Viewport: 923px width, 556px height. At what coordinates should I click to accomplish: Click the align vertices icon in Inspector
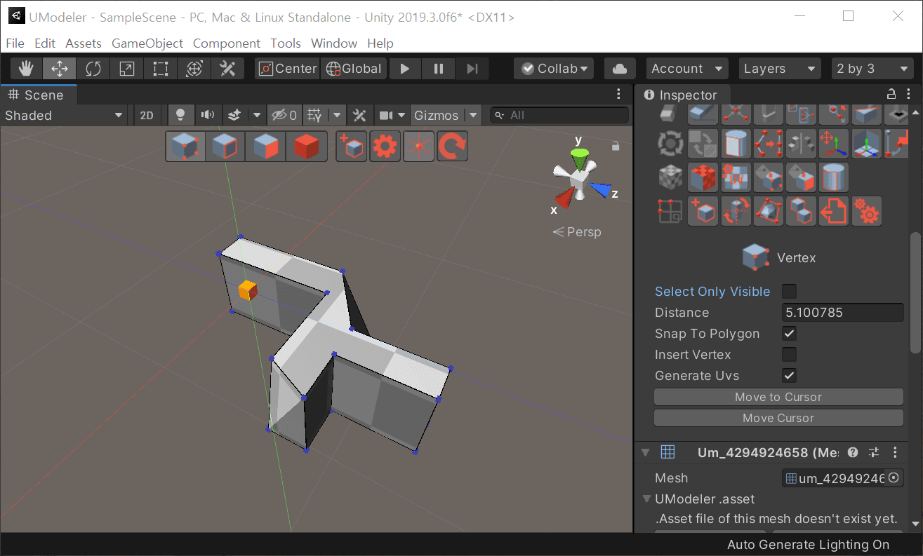pos(769,144)
